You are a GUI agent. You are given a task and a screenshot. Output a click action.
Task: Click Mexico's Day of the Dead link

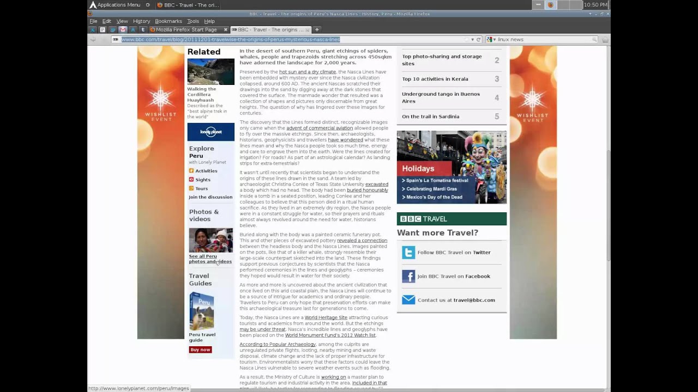(434, 197)
